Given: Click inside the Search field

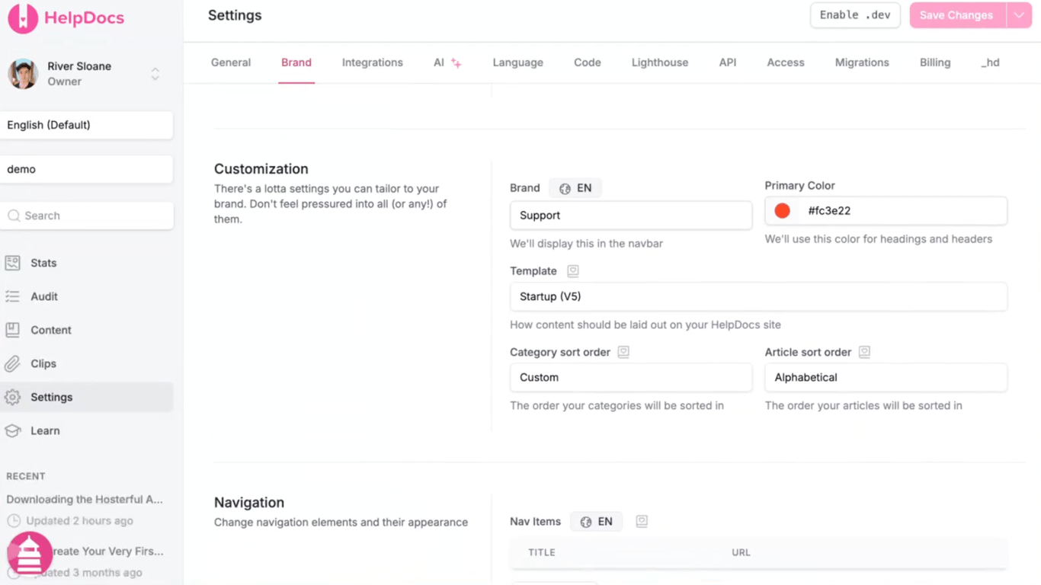Looking at the screenshot, I should pos(87,216).
